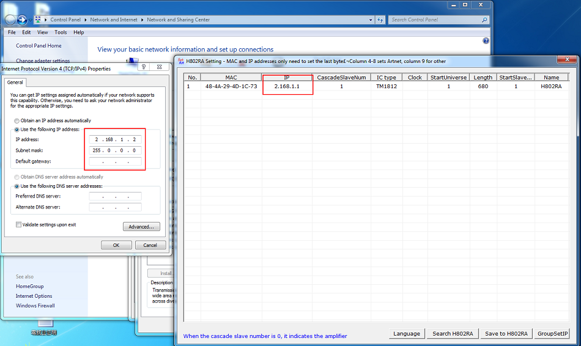The width and height of the screenshot is (581, 346).
Task: Open the Tools menu
Action: (61, 32)
